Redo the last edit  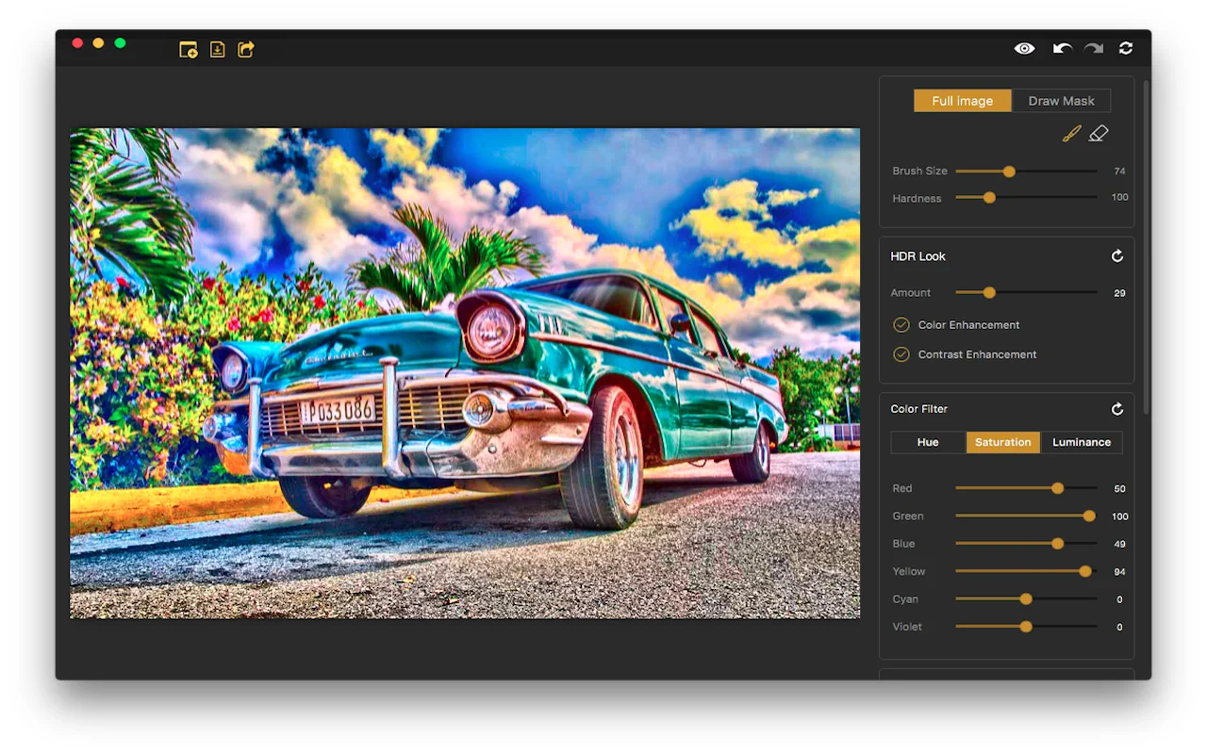(x=1092, y=48)
